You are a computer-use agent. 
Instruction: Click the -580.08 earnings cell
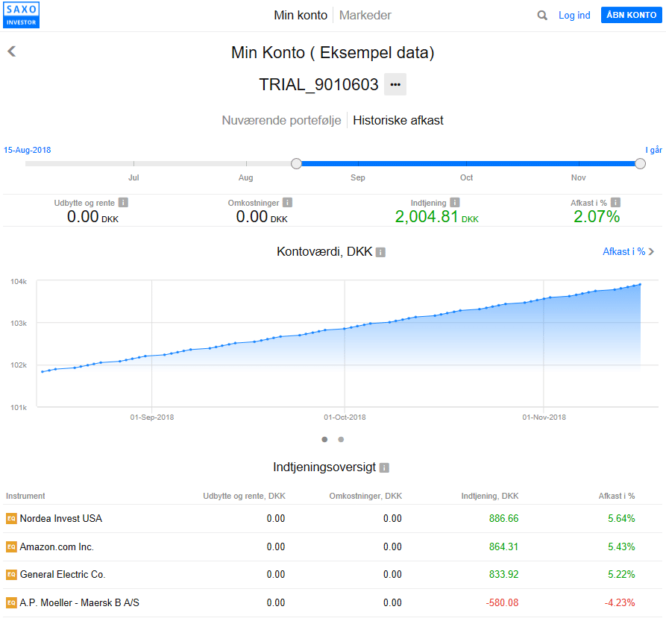[x=502, y=603]
